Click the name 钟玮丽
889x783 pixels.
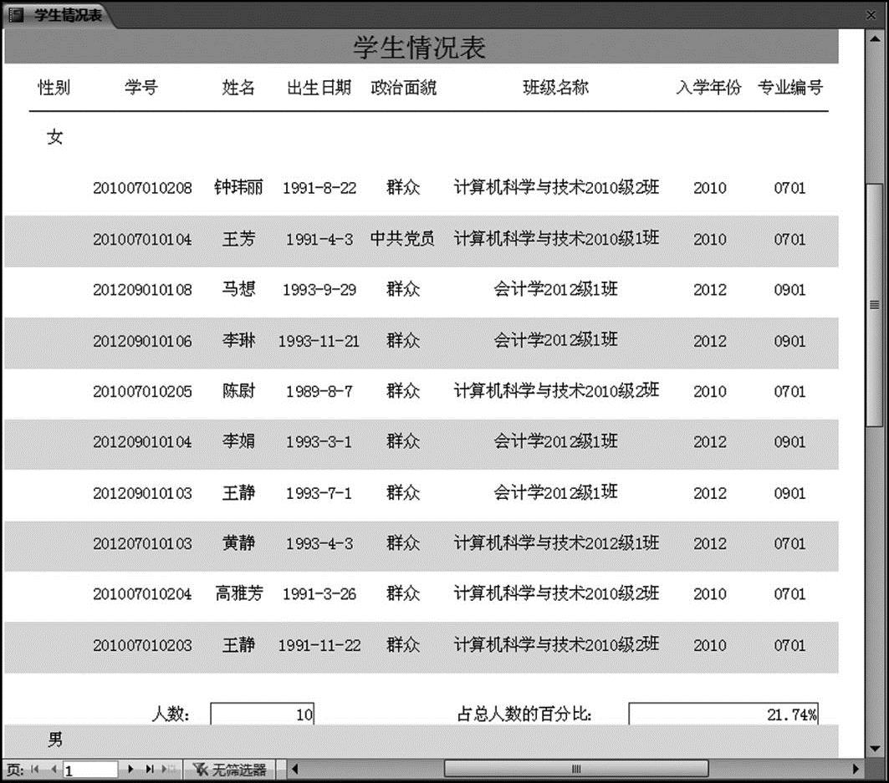[x=238, y=187]
